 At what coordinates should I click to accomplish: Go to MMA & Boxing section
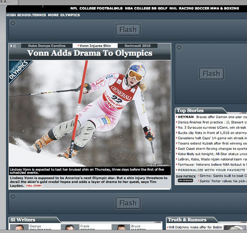[225, 8]
